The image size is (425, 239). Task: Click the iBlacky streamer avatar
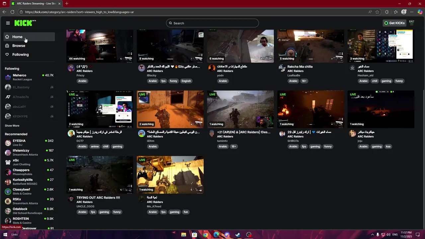coord(141,68)
